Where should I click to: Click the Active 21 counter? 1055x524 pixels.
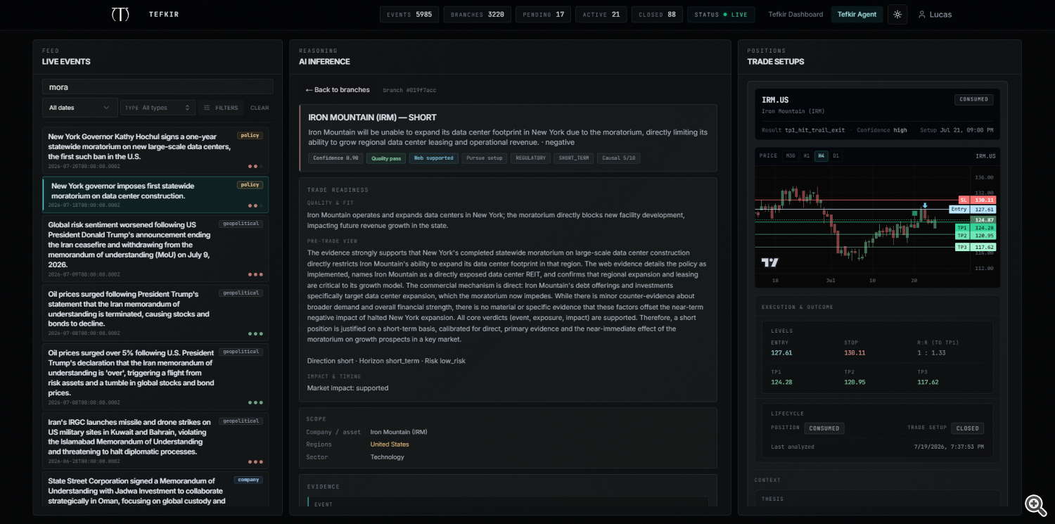click(x=601, y=14)
